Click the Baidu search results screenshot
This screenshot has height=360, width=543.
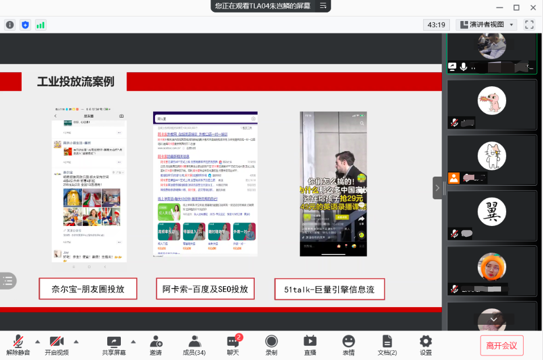[x=205, y=184]
